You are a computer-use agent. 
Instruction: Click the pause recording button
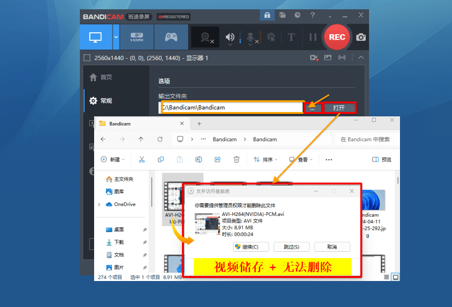point(313,37)
